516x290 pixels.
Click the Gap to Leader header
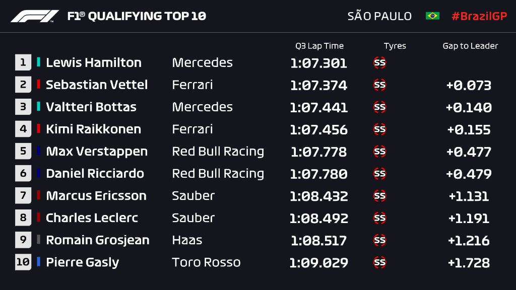tap(470, 46)
